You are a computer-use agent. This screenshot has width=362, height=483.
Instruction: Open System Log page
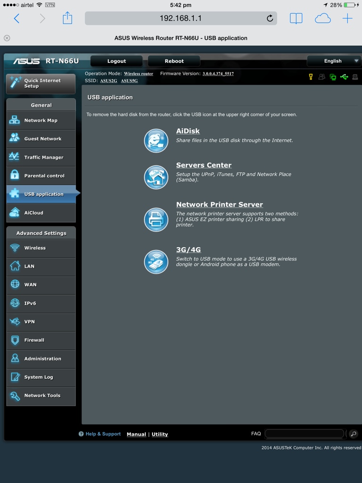pos(41,377)
